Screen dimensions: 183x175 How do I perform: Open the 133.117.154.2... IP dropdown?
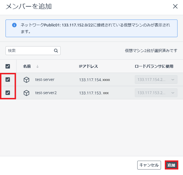click(156, 80)
